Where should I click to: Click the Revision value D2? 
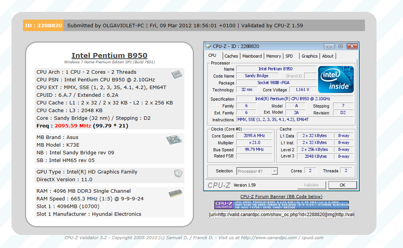tap(343, 112)
